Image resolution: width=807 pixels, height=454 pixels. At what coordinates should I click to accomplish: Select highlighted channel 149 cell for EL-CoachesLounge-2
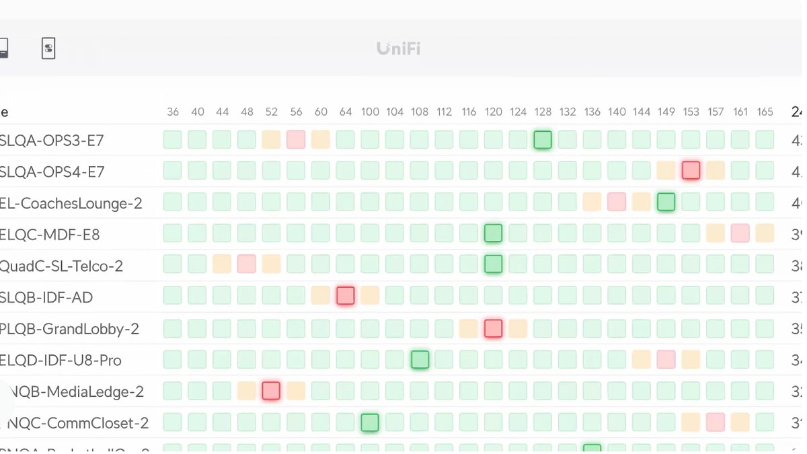click(x=666, y=202)
